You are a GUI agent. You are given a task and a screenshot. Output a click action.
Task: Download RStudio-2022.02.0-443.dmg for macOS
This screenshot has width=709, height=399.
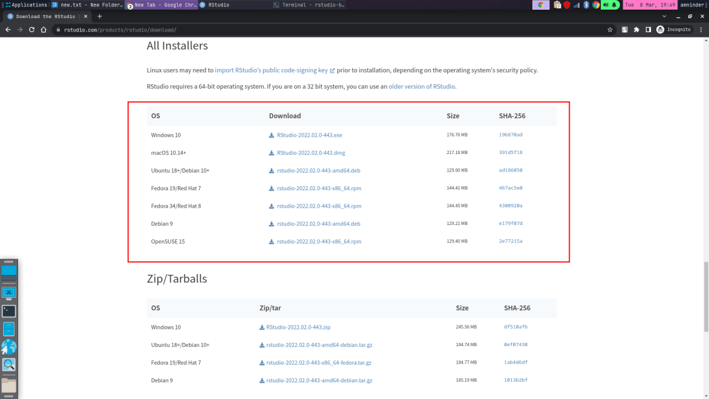(311, 153)
